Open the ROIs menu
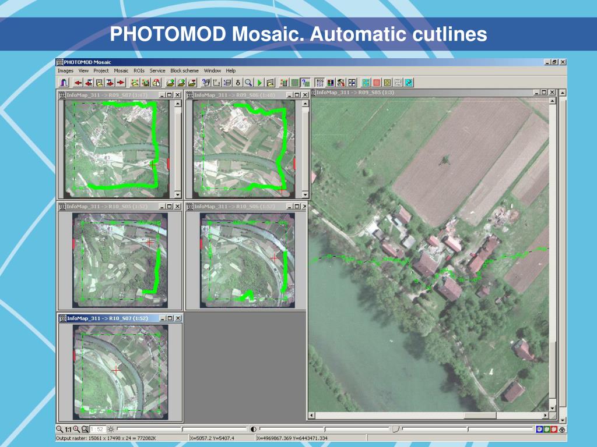597x447 pixels. point(139,70)
